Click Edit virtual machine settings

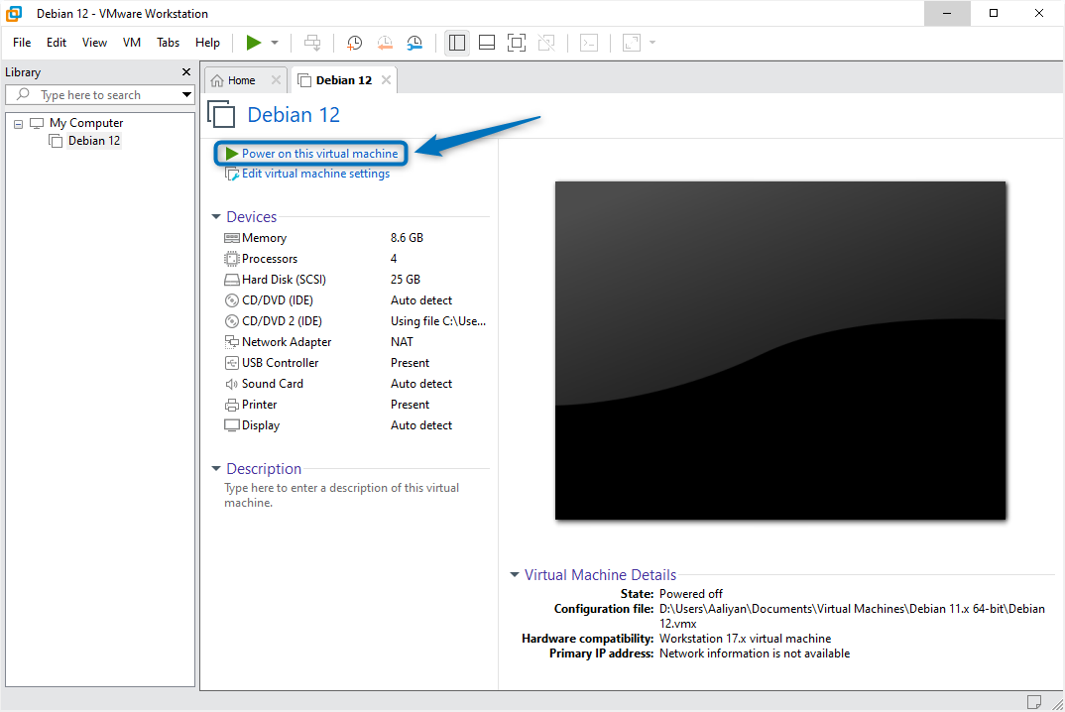pos(310,173)
